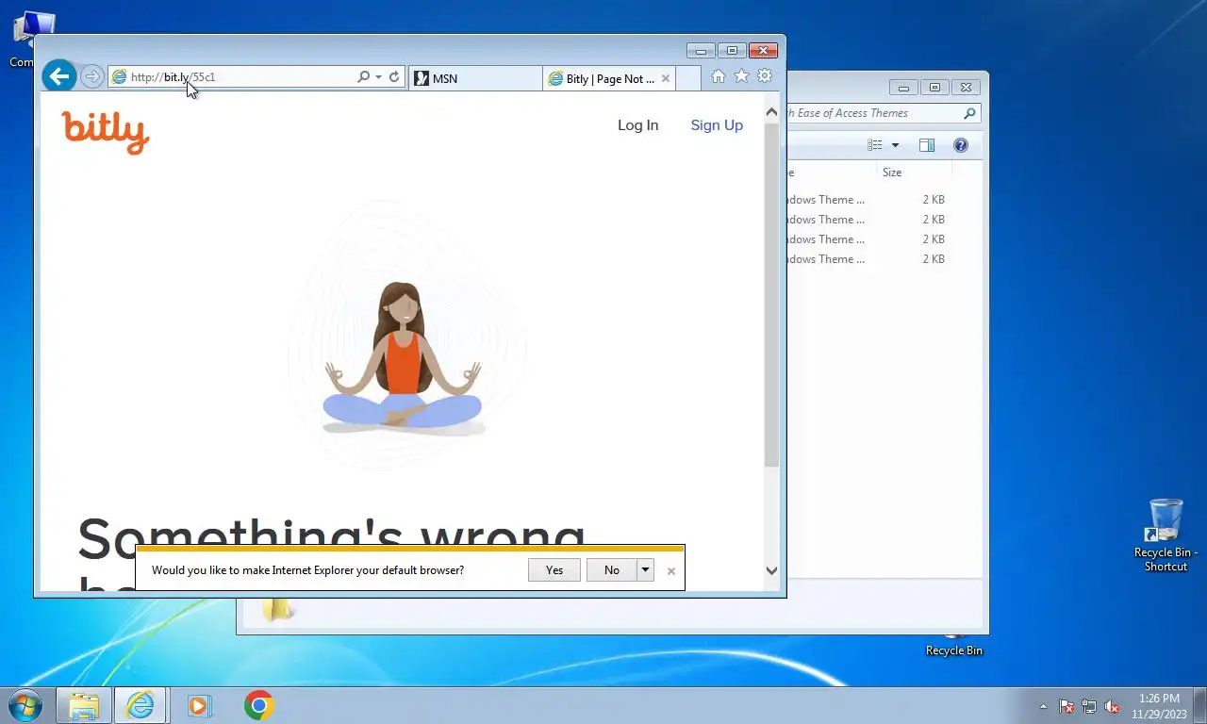This screenshot has height=724, width=1207.
Task: Refresh the page with the reload icon
Action: point(394,77)
